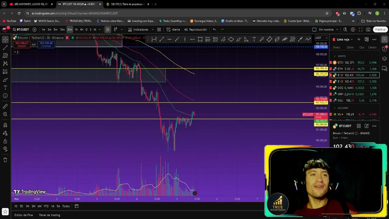Select the SOL row in watchlist
Image resolution: width=389 pixels, height=219 pixels.
[x=355, y=100]
